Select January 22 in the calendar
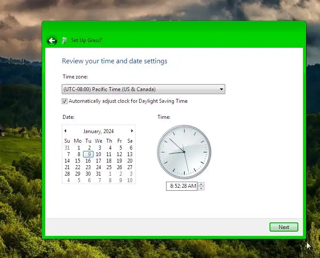 coord(77,167)
